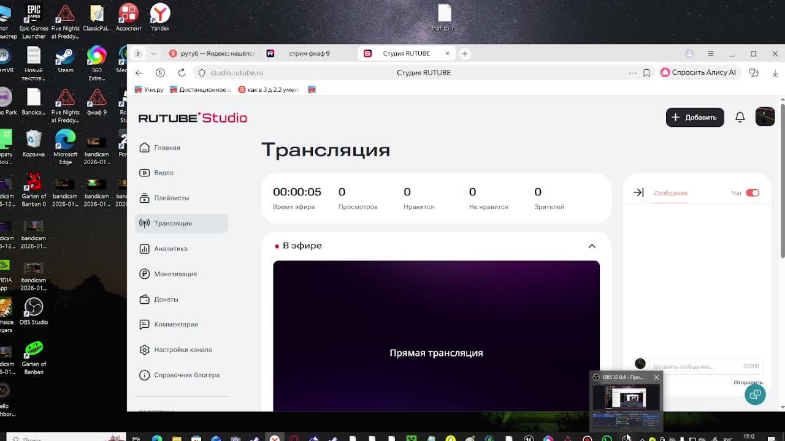Open the Yandex home button in the toolbar
Viewport: 785px width, 441px height.
click(x=160, y=72)
